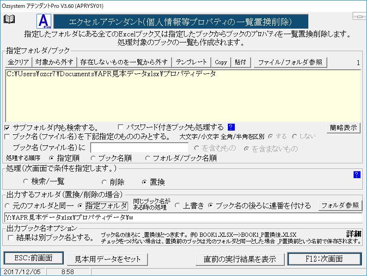Open ファイル/フォルダ参照 browse button
Viewport: 367px width, 276px height.
point(290,62)
